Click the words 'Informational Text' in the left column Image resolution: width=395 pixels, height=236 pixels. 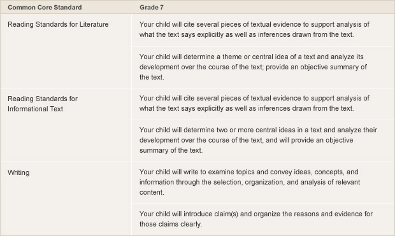(x=35, y=109)
